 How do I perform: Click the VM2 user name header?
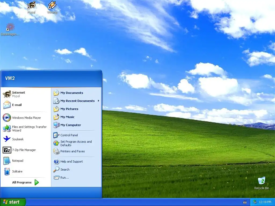point(10,78)
